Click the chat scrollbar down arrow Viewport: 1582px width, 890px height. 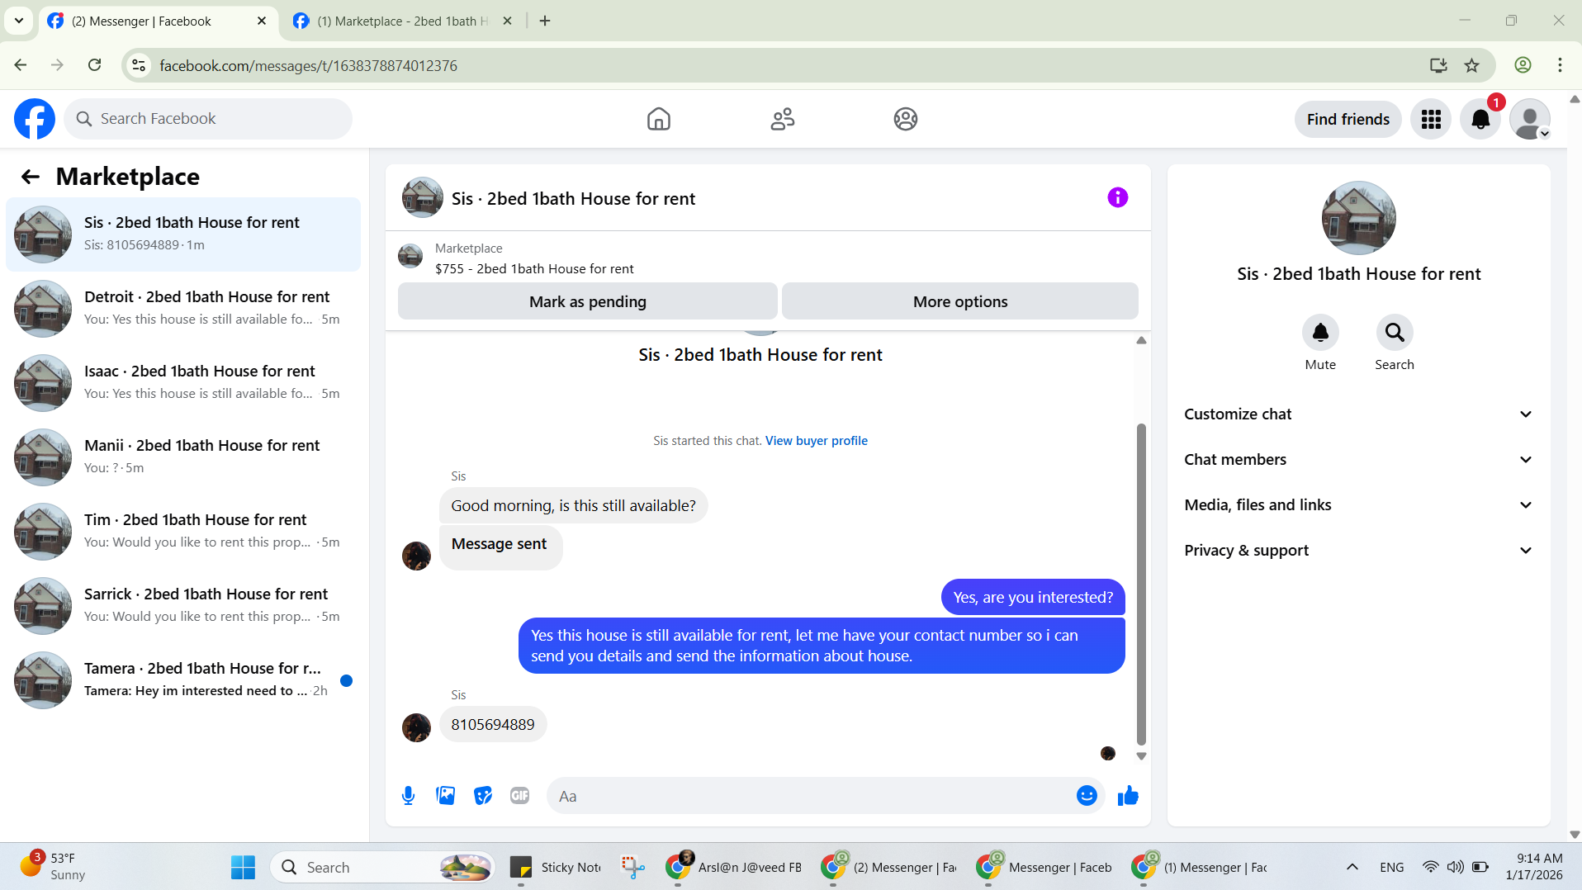[x=1141, y=756]
